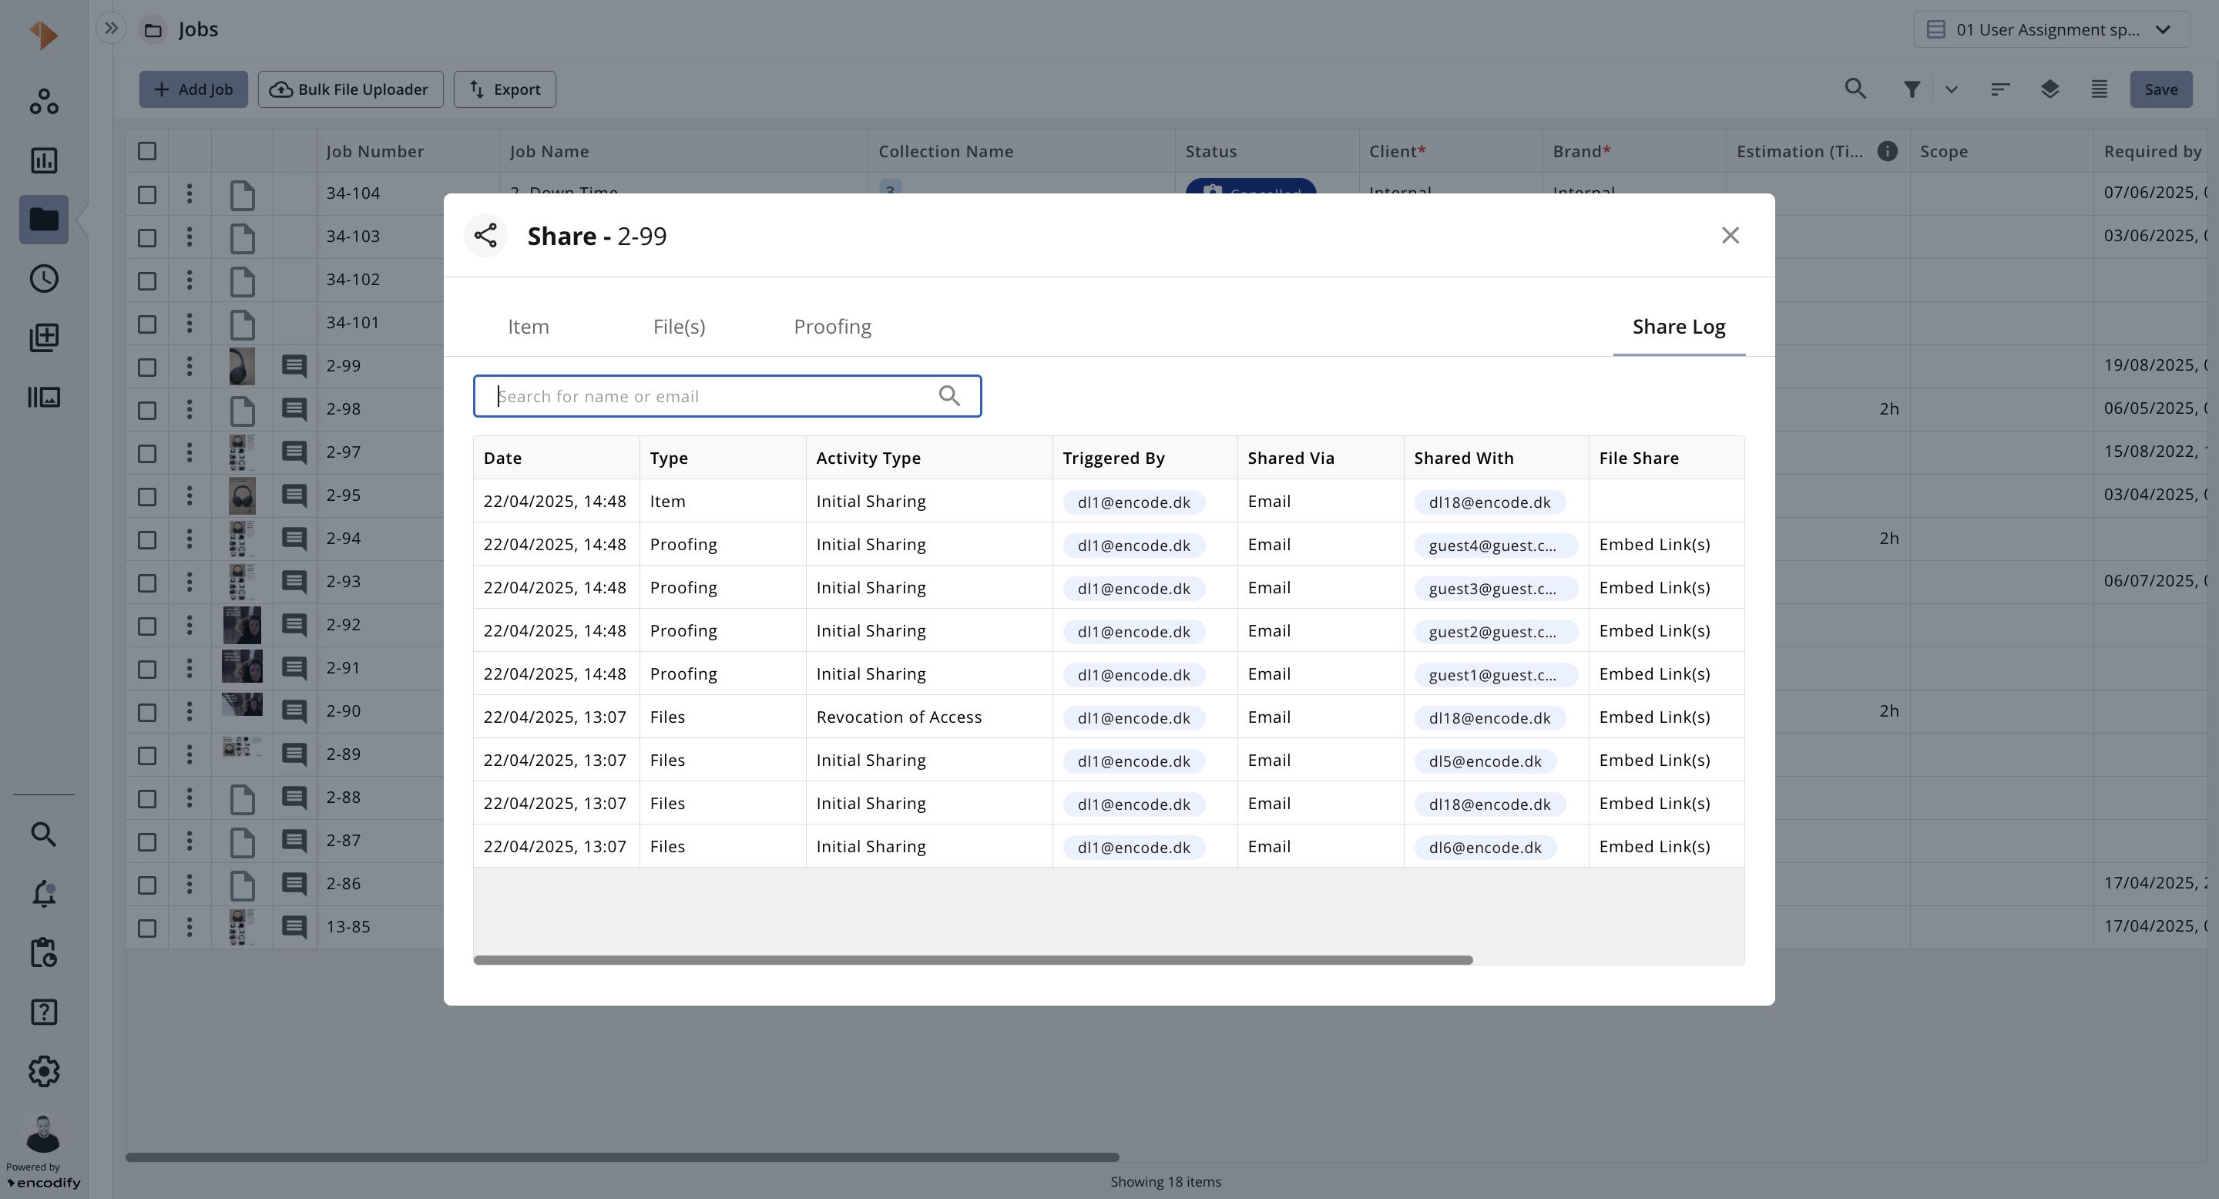
Task: Focus the Search for name or email field
Action: [727, 396]
